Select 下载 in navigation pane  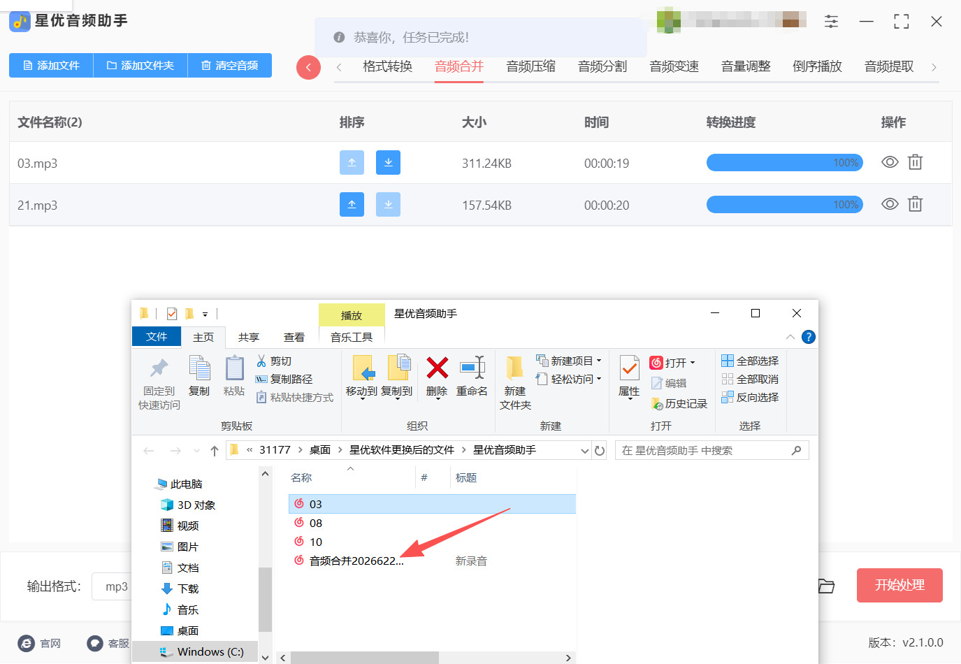(180, 589)
